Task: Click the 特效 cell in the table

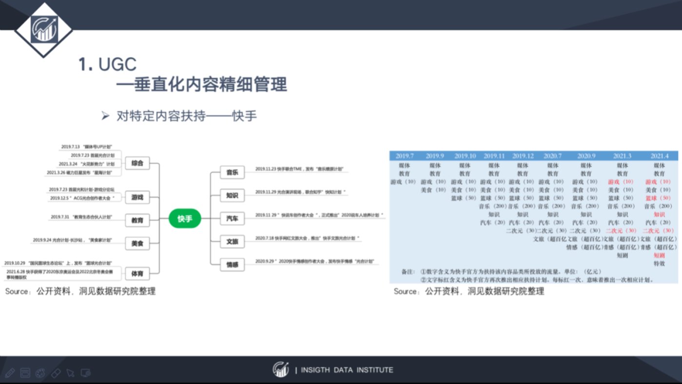Action: (x=660, y=263)
